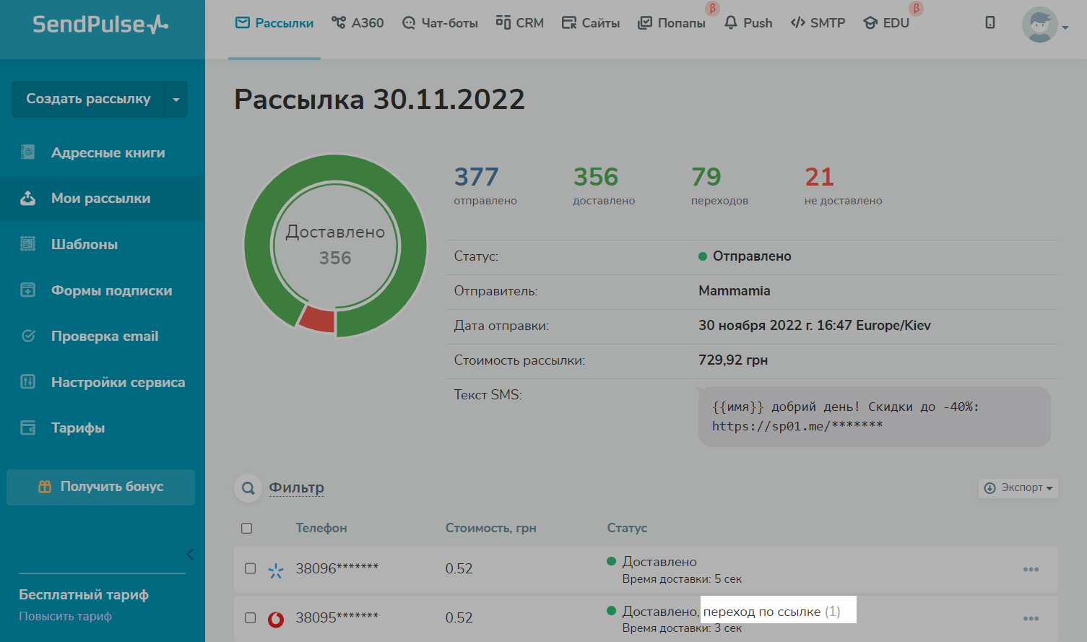The height and width of the screenshot is (642, 1087).
Task: Expand the Экспорт dropdown
Action: tap(1018, 488)
